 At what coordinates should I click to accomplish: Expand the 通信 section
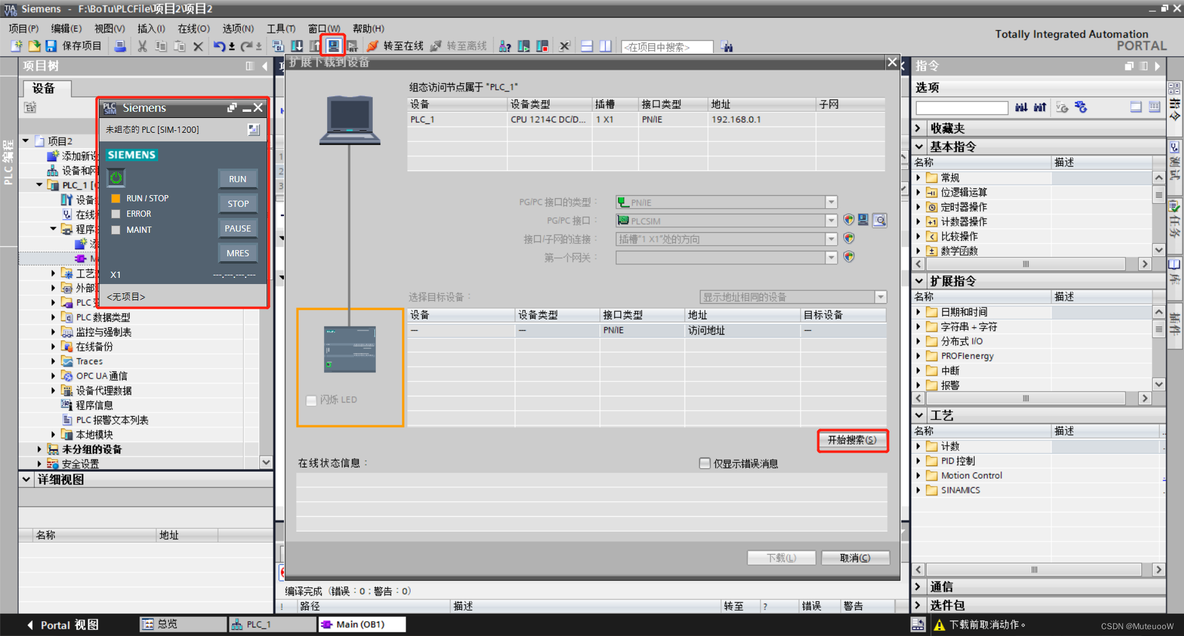pyautogui.click(x=918, y=587)
